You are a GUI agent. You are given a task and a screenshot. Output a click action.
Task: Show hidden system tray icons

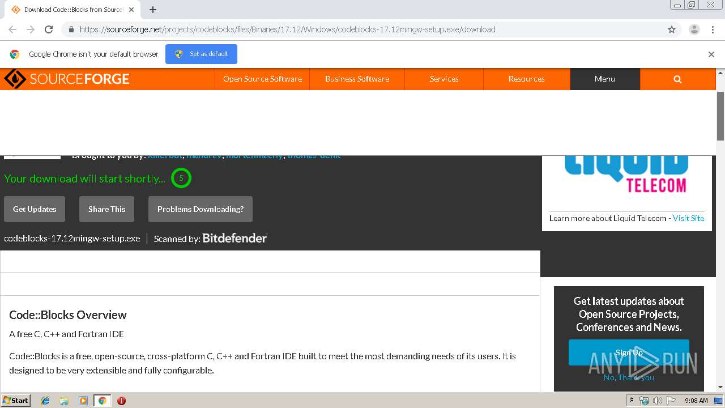pos(632,401)
